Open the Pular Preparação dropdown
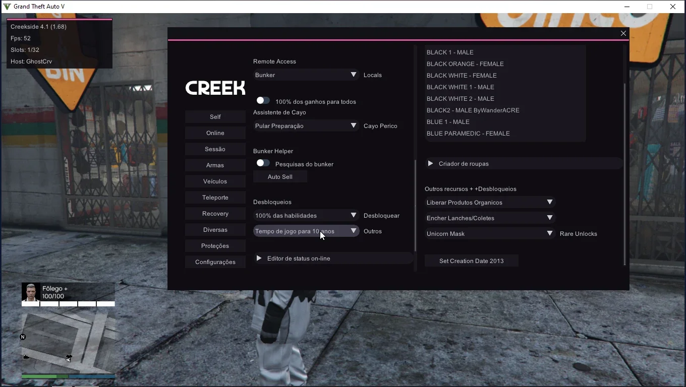686x387 pixels. pyautogui.click(x=306, y=126)
